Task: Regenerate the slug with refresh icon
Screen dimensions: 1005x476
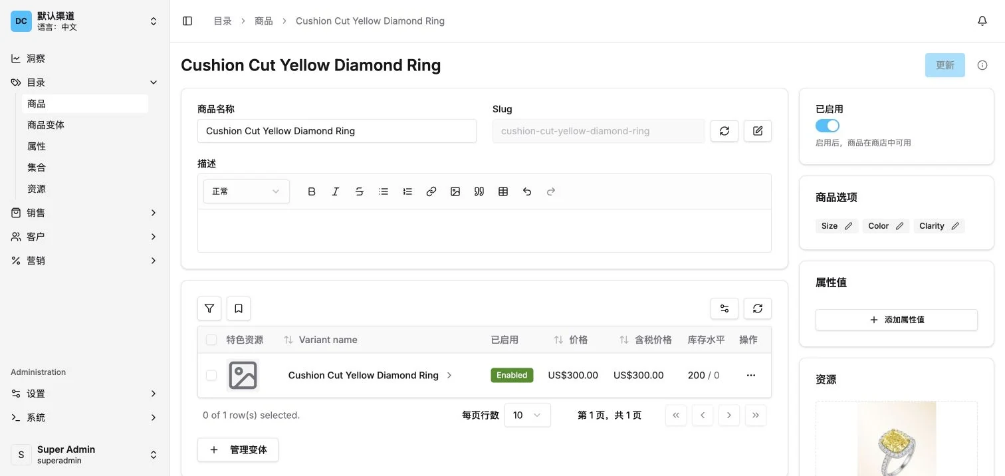Action: click(x=725, y=131)
